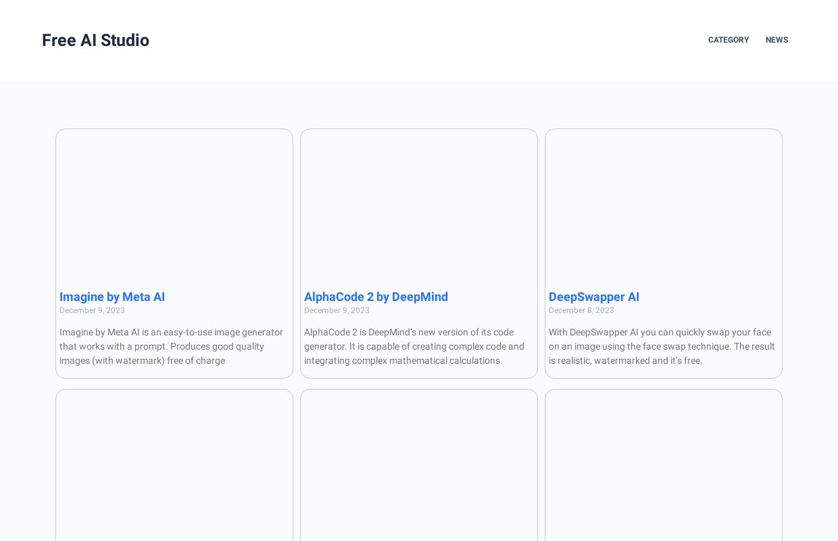Select the AlphaCode 2 article card

tap(419, 254)
